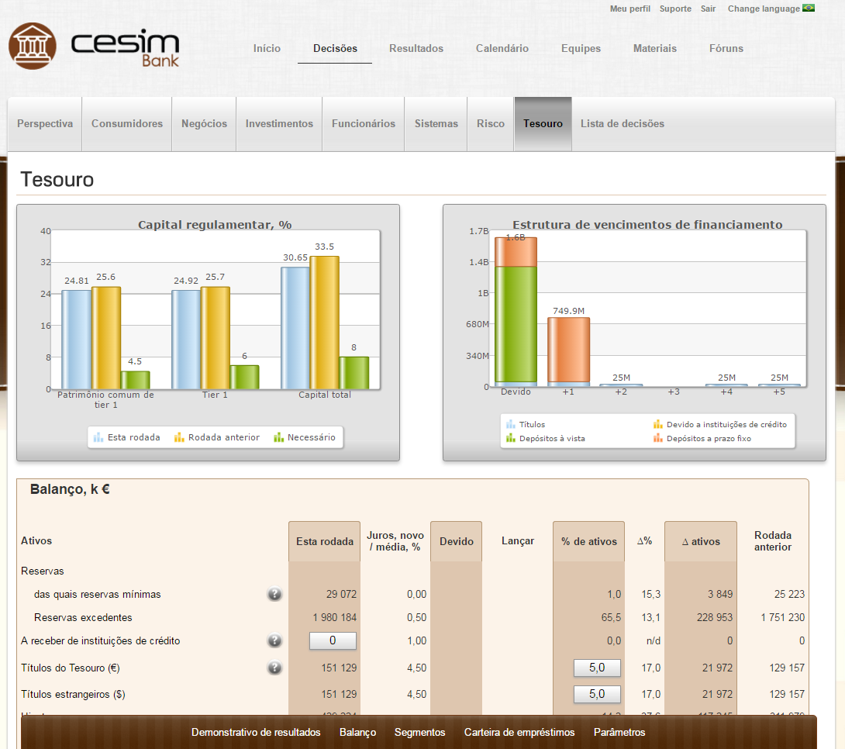
Task: Click Títulos do Tesouro percent input field
Action: click(x=597, y=668)
